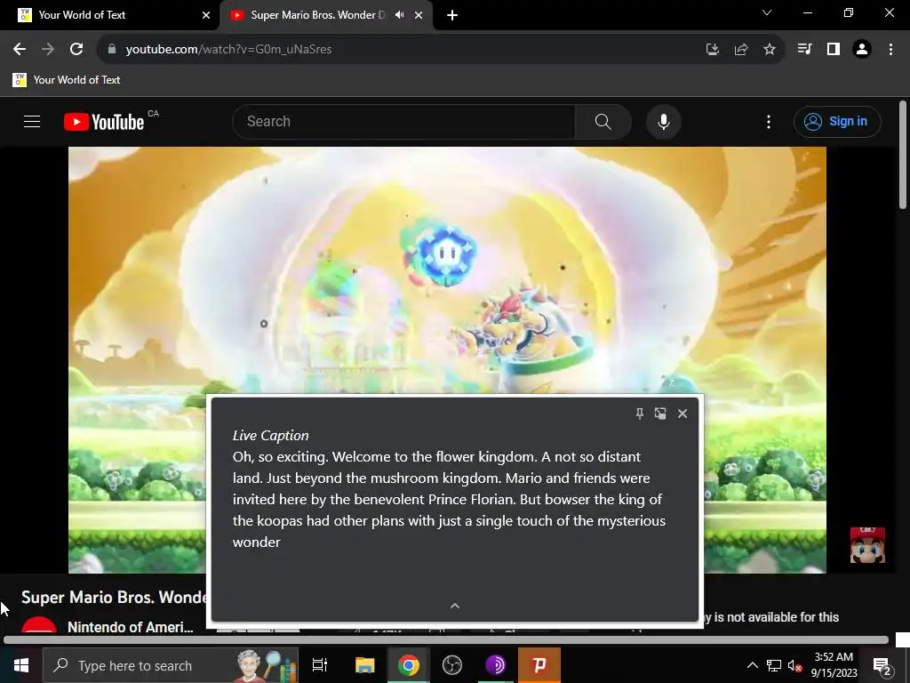Viewport: 910px width, 683px height.
Task: Open the Chrome profile icon
Action: point(862,50)
